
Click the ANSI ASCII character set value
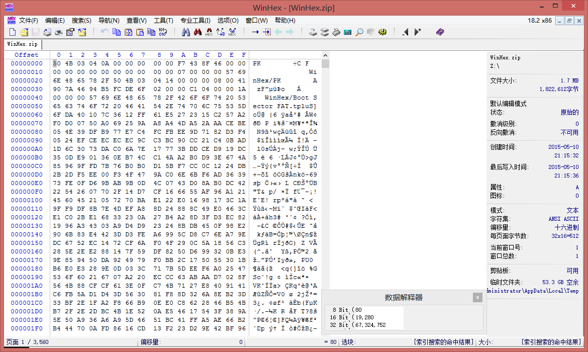[x=563, y=219]
